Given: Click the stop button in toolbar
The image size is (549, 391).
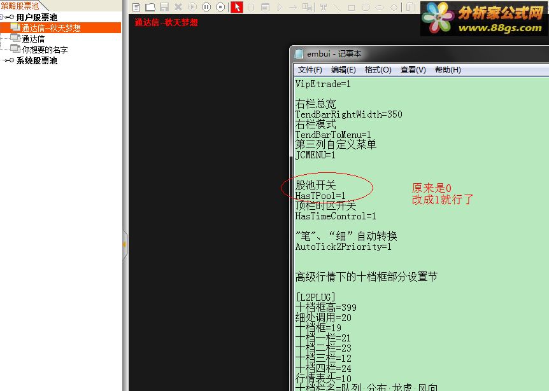Looking at the screenshot, I should point(220,7).
